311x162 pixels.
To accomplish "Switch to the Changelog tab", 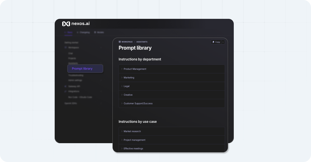I will [x=84, y=32].
